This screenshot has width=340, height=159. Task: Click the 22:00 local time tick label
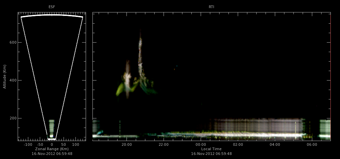(164, 144)
